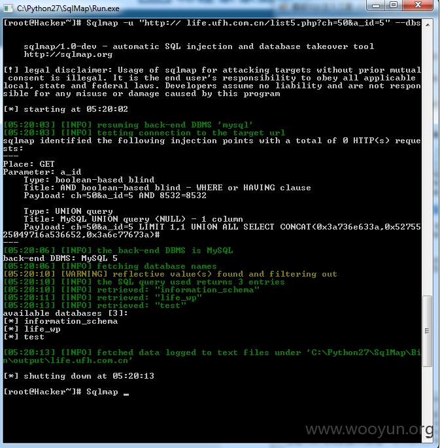Click "resuming back-end DBMS 'mysql'" line

pos(128,125)
